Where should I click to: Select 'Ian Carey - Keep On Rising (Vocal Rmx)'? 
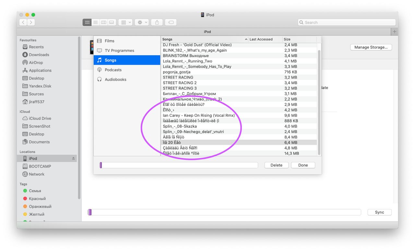click(239, 115)
